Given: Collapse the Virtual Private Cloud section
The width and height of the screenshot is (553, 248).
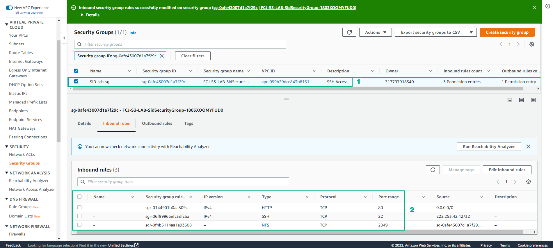Looking at the screenshot, I should click(x=7, y=24).
